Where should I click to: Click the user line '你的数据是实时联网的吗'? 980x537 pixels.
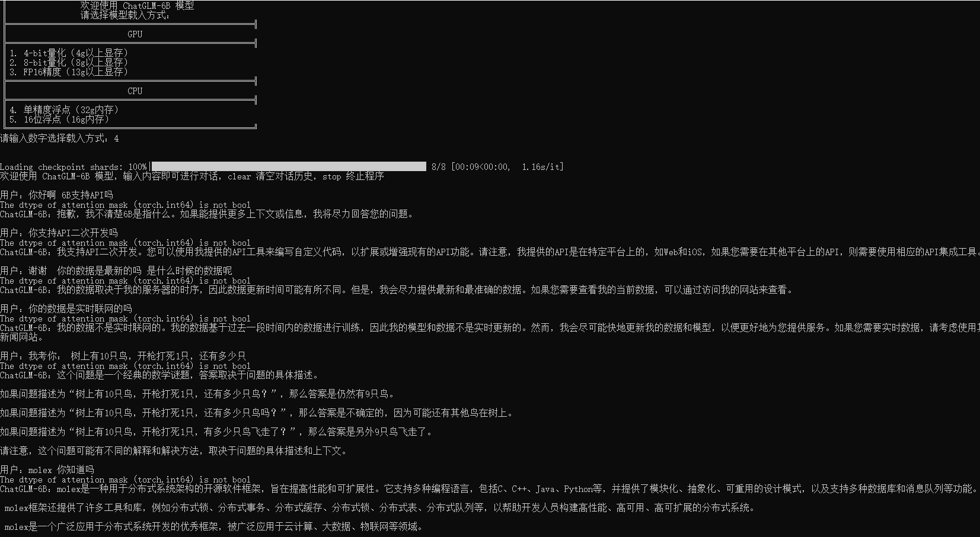[66, 309]
